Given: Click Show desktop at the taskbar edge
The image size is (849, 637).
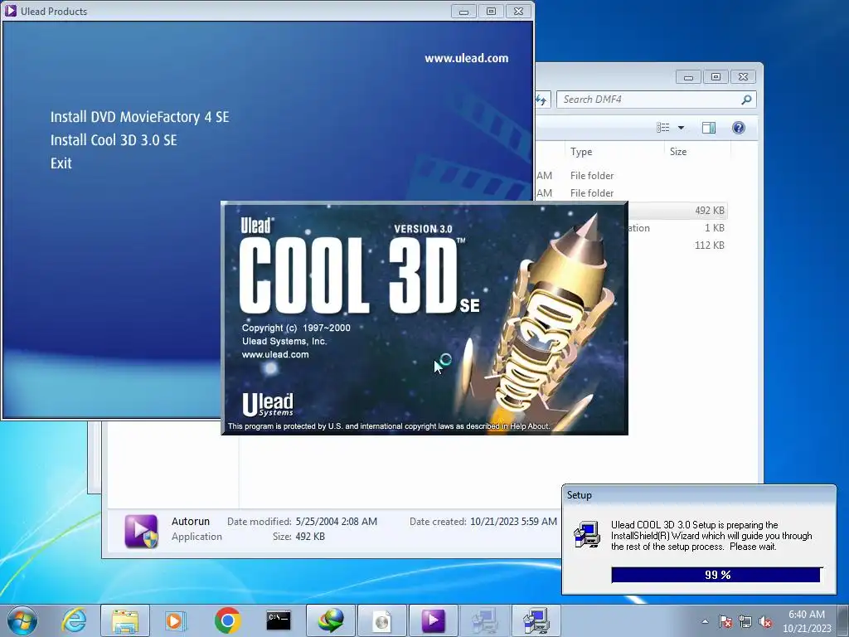Looking at the screenshot, I should tap(844, 620).
